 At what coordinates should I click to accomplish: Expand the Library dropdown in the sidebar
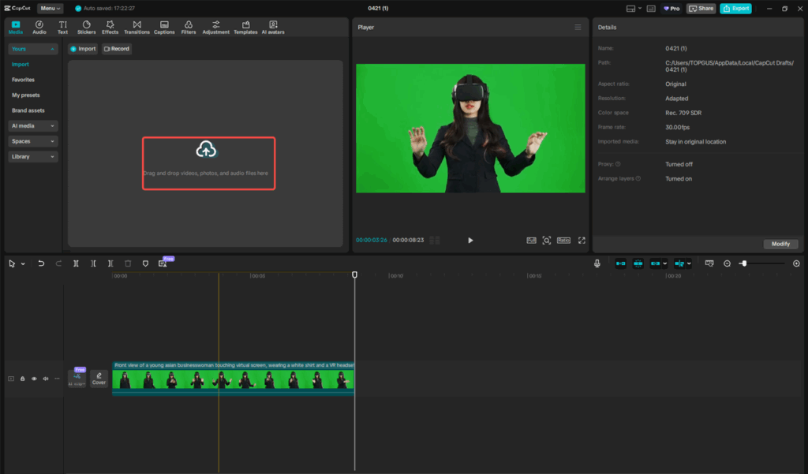pos(33,157)
